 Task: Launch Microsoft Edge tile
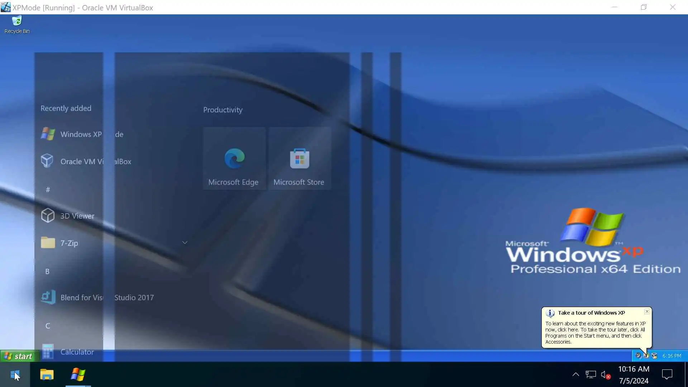click(234, 158)
